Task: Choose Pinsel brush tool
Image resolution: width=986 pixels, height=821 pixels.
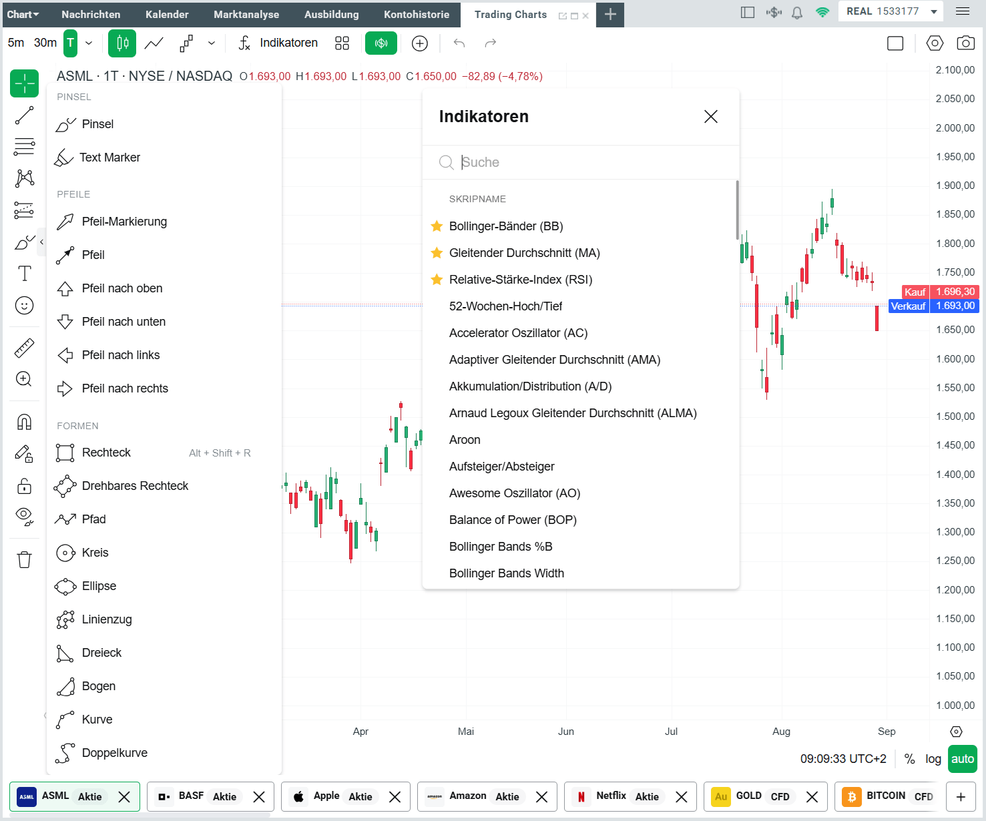Action: tap(164, 124)
